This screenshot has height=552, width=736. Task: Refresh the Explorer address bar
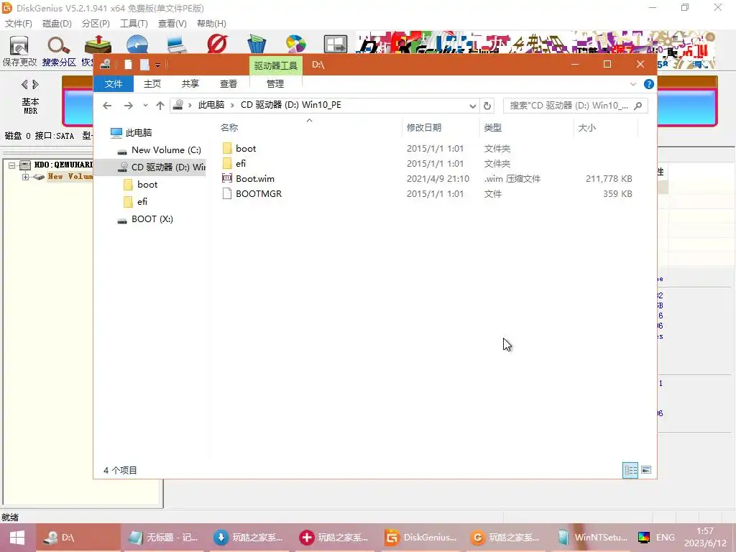pos(487,106)
